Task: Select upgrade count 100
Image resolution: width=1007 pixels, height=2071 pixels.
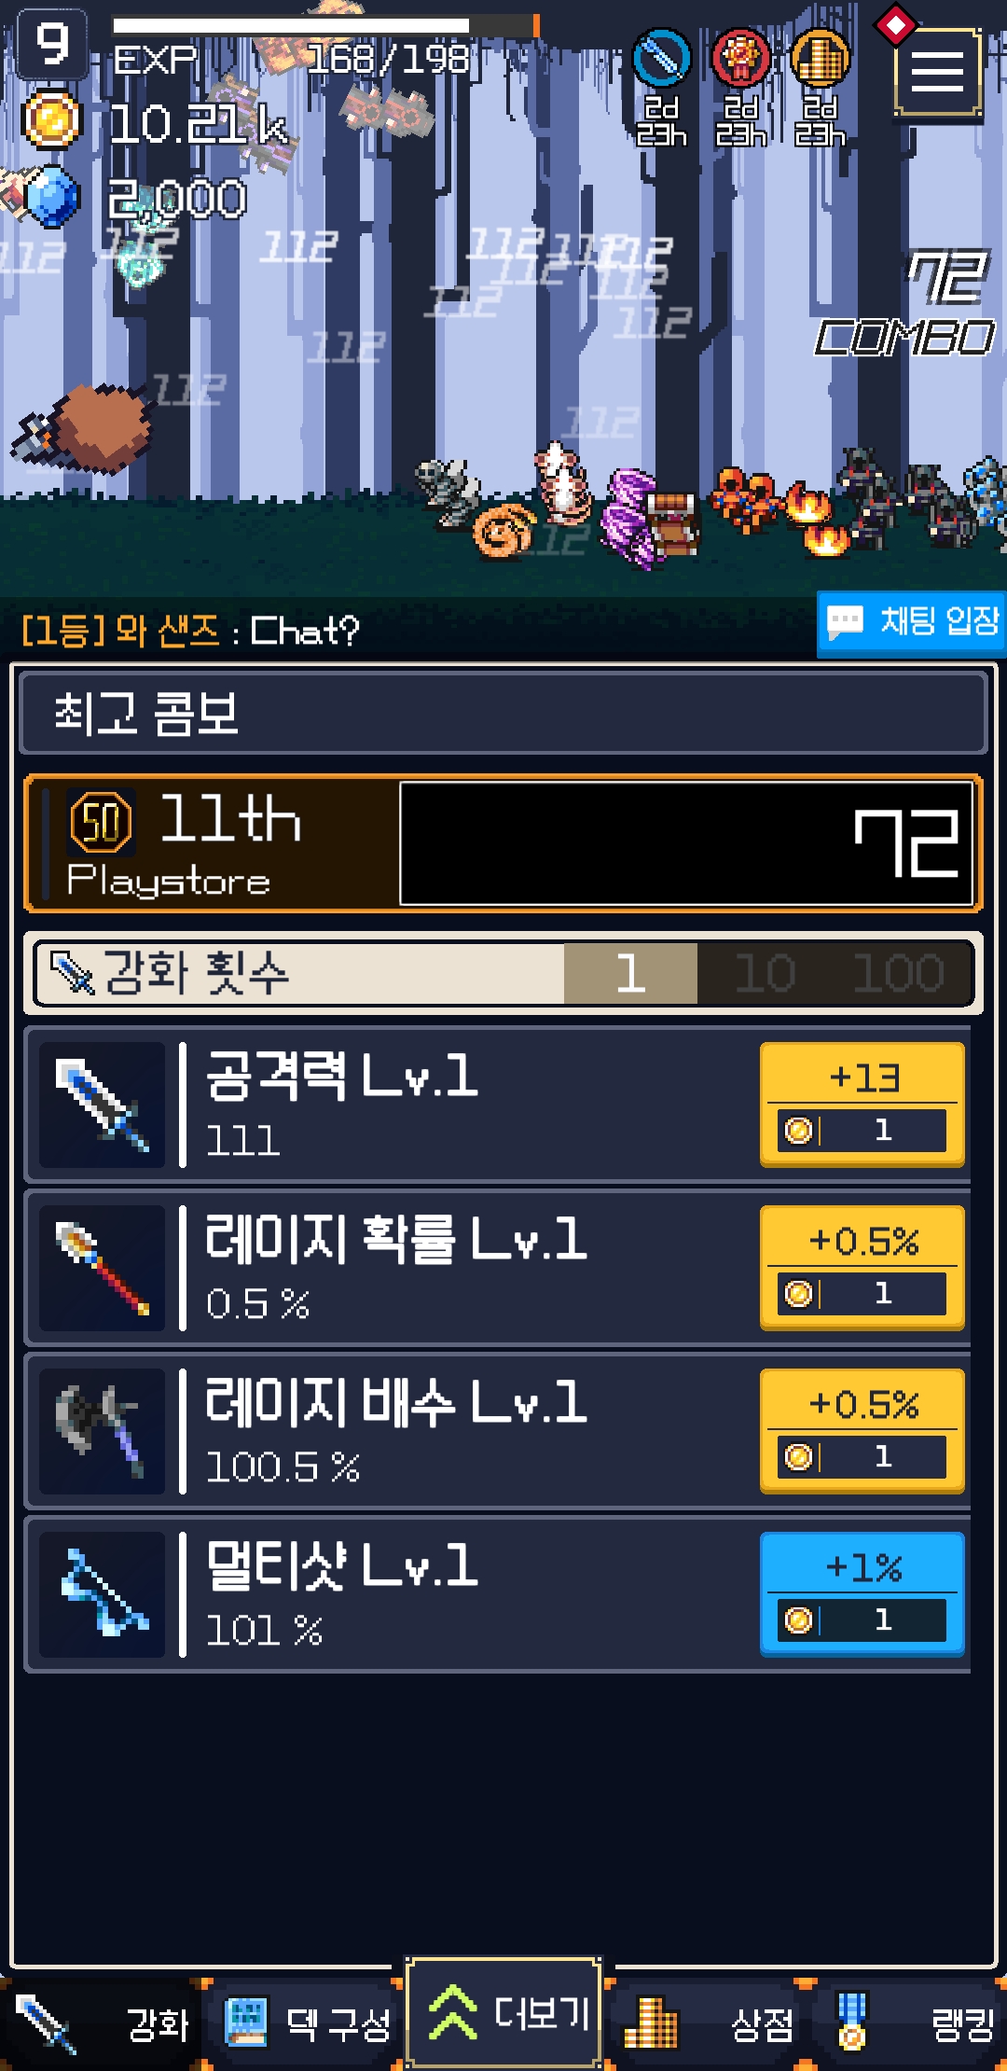Action: click(898, 973)
